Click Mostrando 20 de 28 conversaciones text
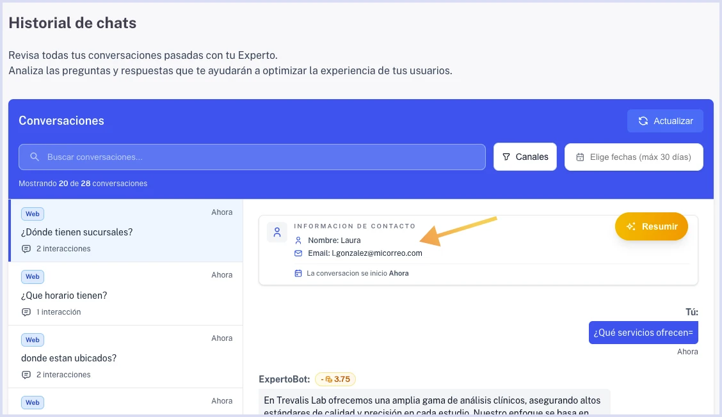This screenshot has height=417, width=722. (83, 183)
